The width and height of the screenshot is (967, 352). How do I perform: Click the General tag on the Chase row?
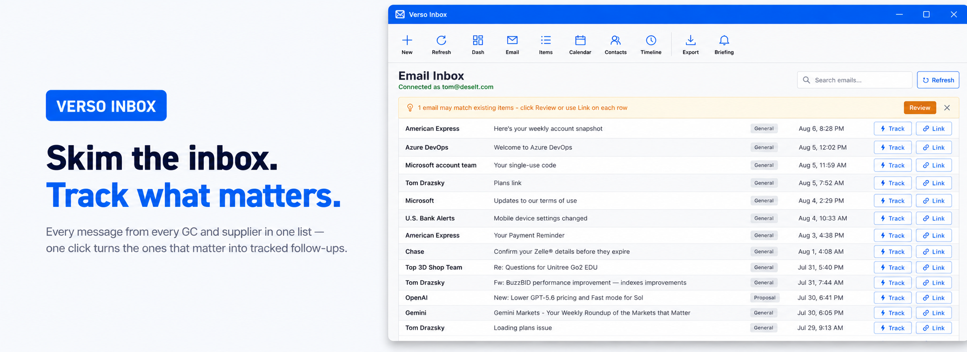(x=764, y=252)
